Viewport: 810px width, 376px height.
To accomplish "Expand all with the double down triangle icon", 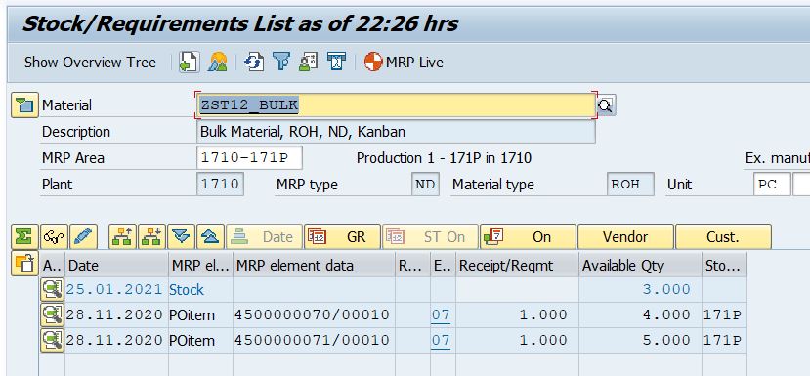I will pyautogui.click(x=182, y=236).
